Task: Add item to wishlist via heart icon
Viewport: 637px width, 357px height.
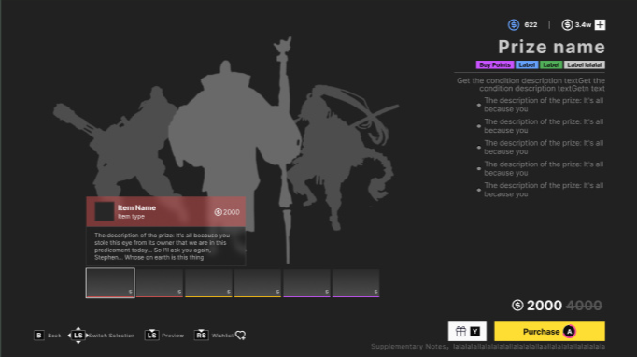Action: pyautogui.click(x=240, y=336)
